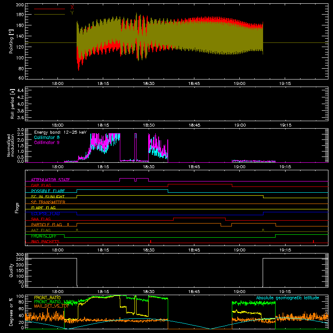
Task: Click the "Absolute geomagnetic latitude" label
Action: (288, 298)
